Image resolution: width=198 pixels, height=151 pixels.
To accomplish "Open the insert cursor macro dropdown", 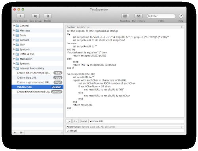I will 69,121.
